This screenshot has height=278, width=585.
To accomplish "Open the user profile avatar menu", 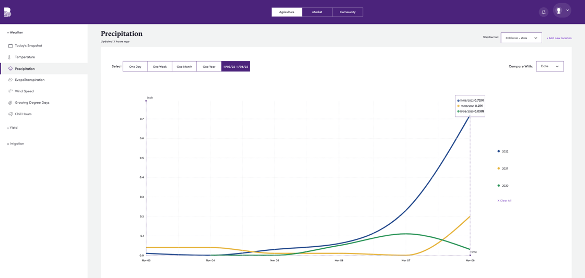I will tap(562, 10).
